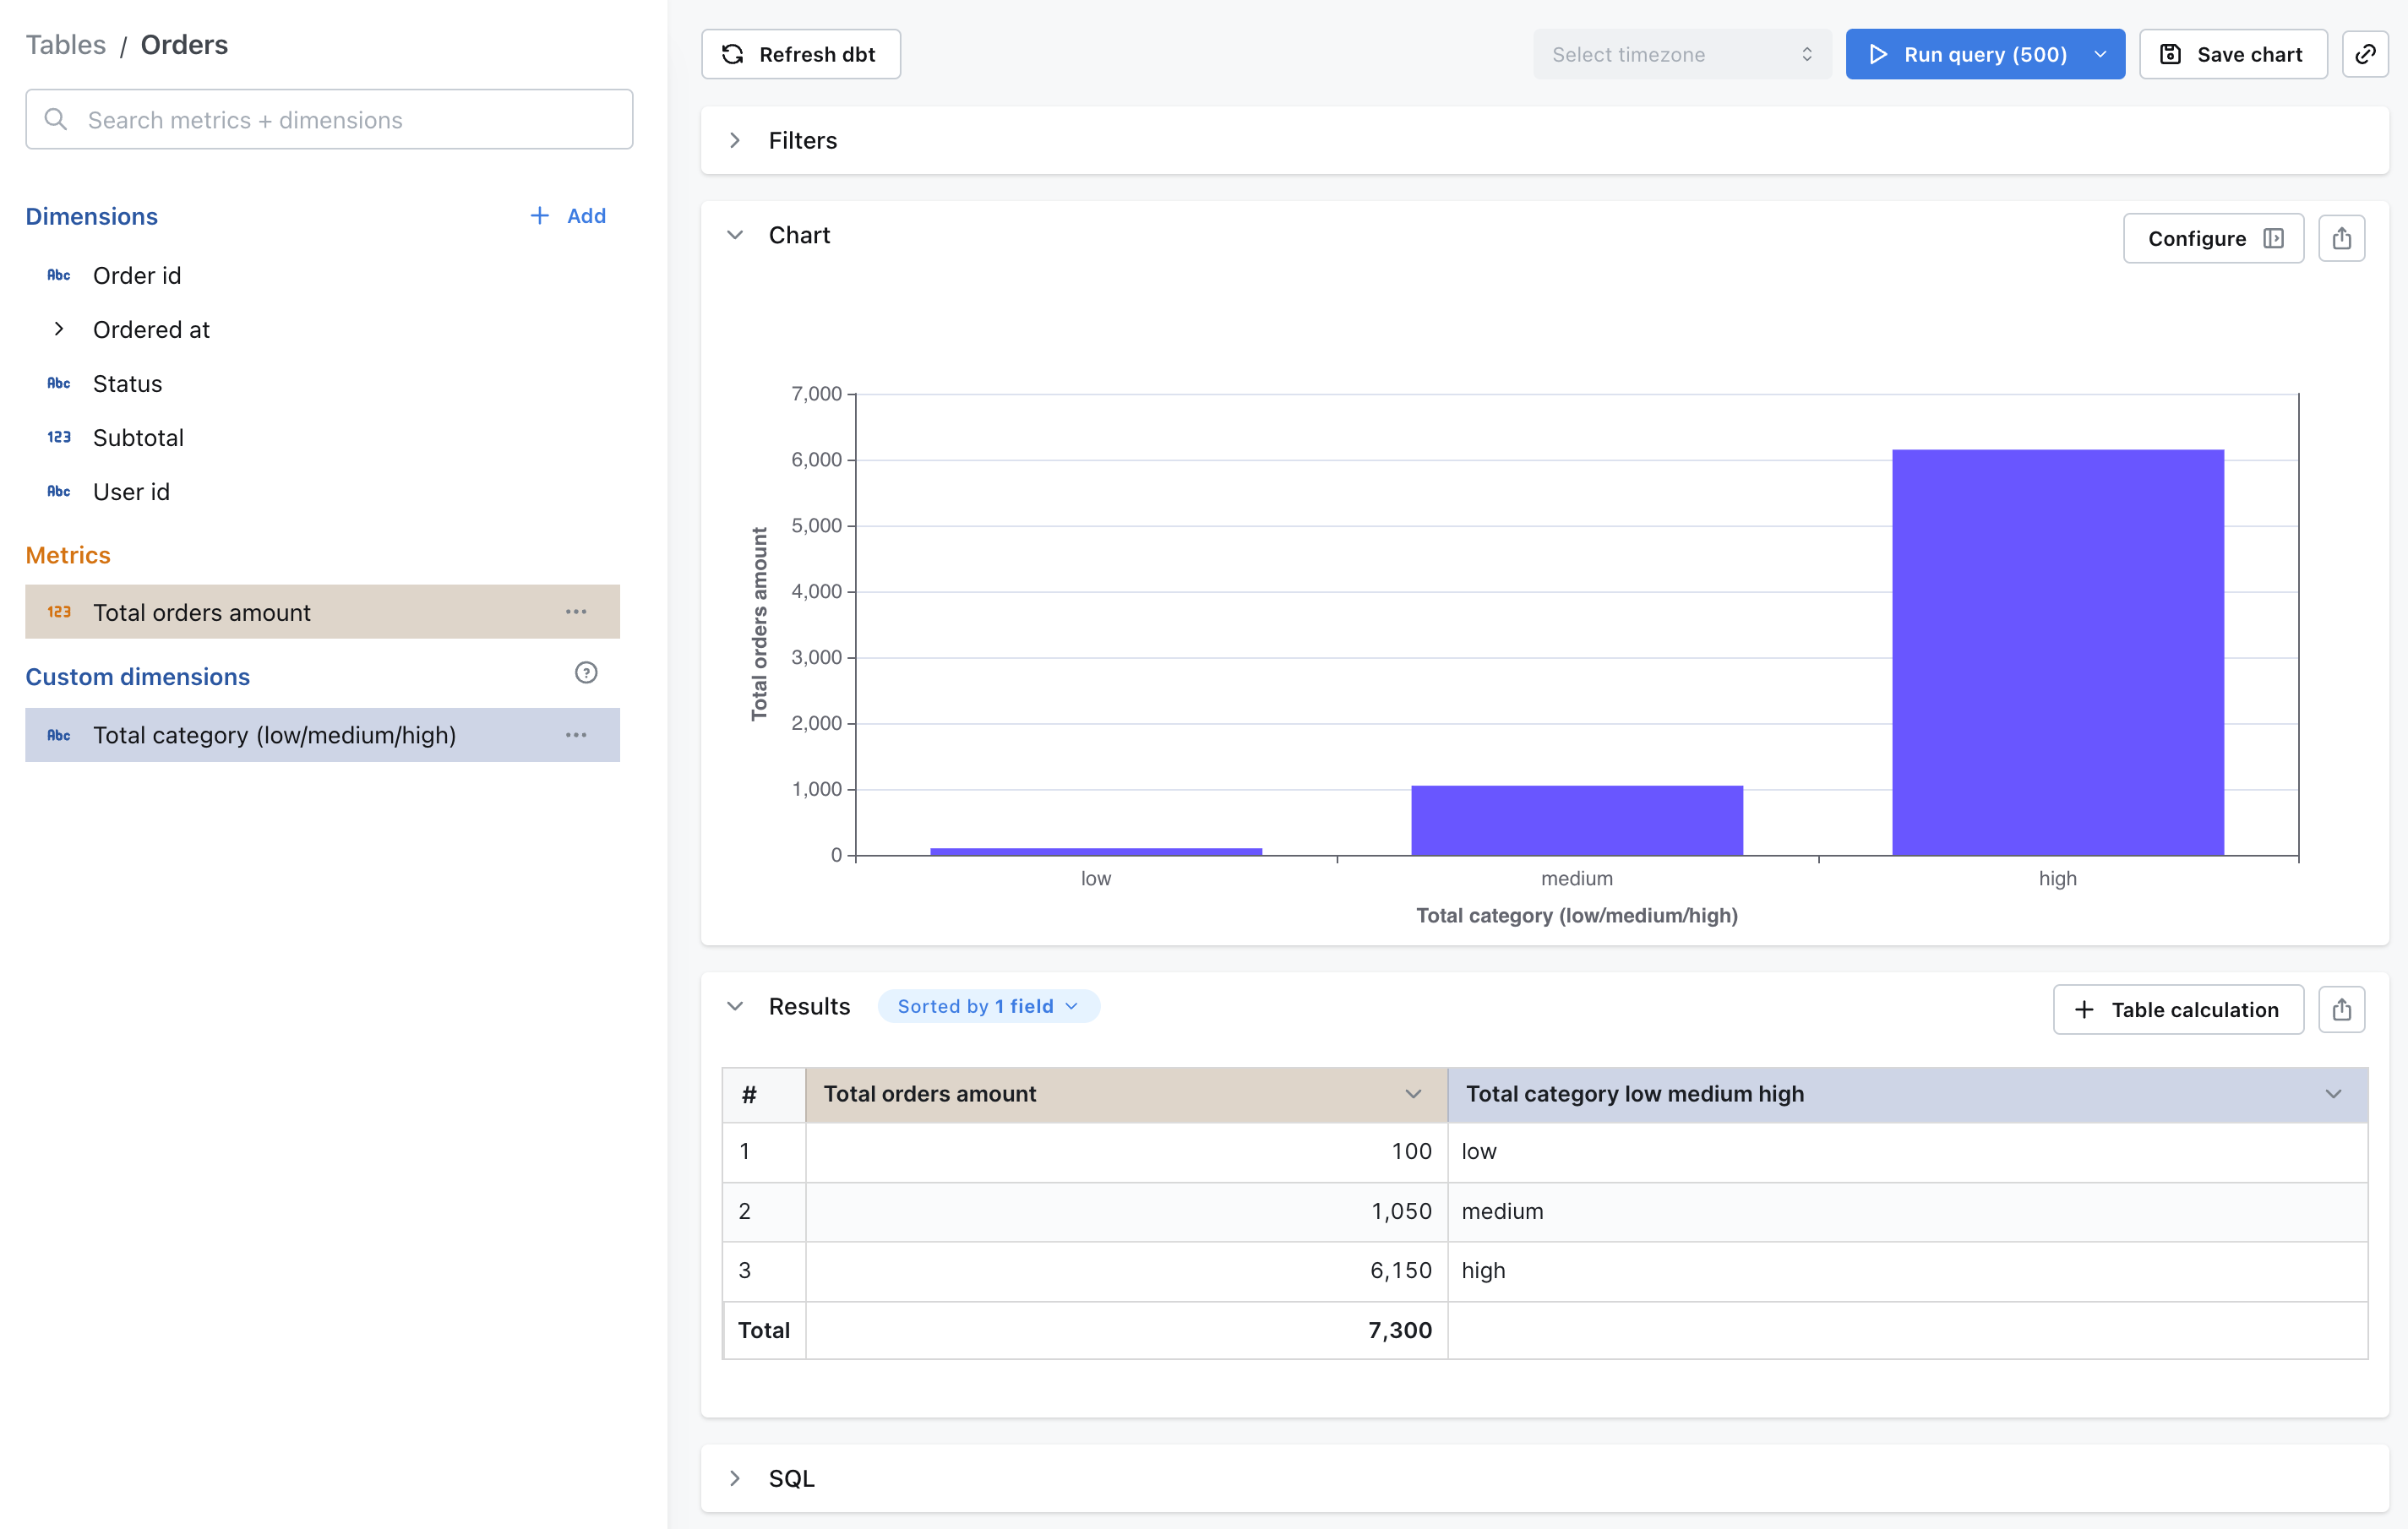Click the Save chart button
Screen dimensions: 2408x1529
tap(2232, 54)
